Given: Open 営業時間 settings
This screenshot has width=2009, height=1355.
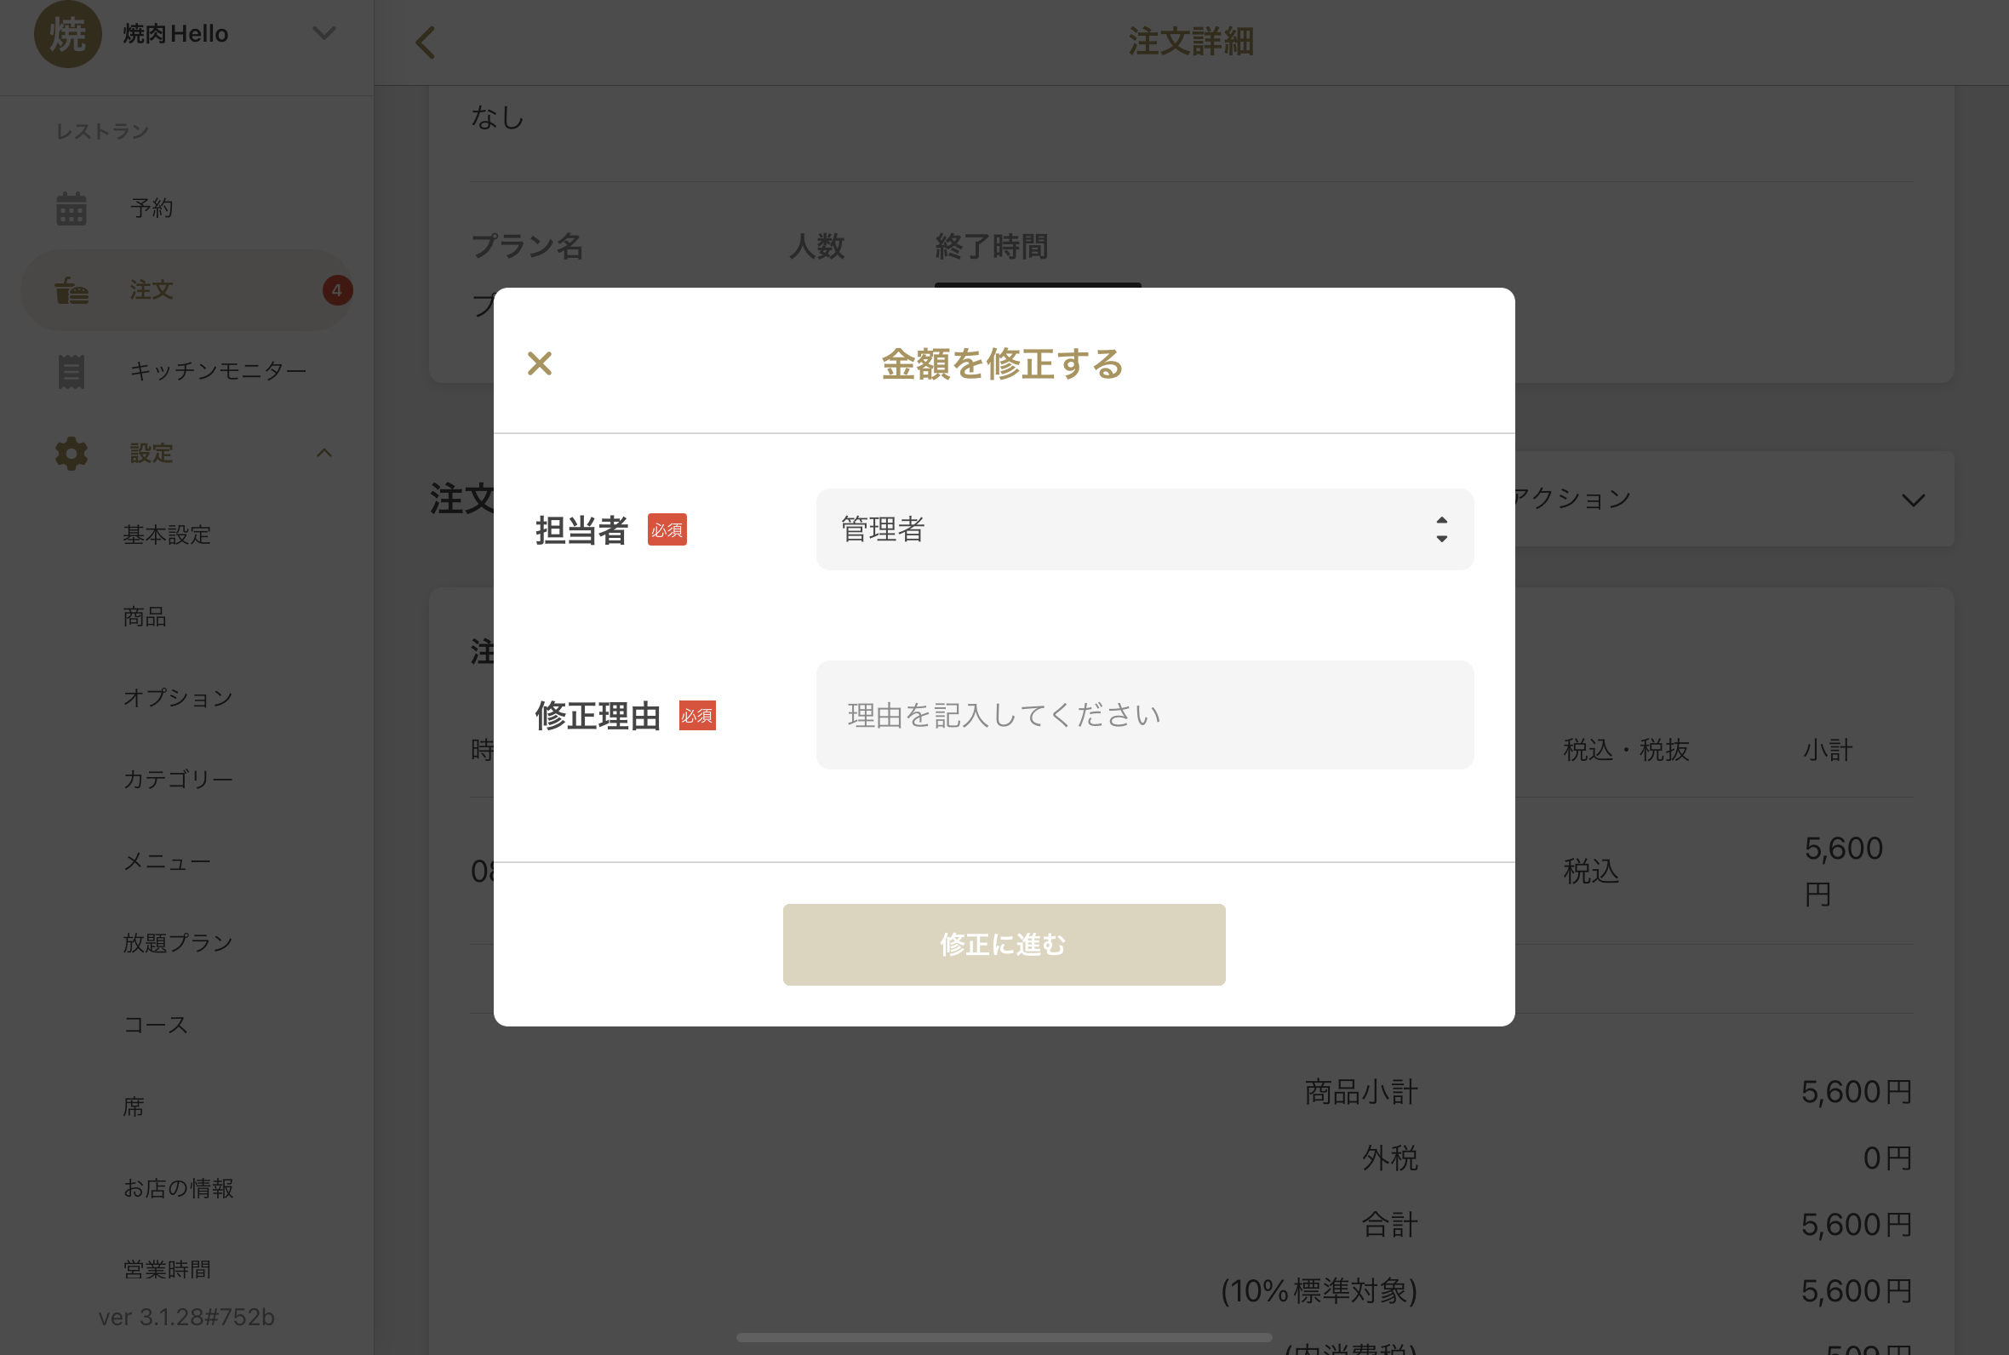Looking at the screenshot, I should click(x=165, y=1268).
